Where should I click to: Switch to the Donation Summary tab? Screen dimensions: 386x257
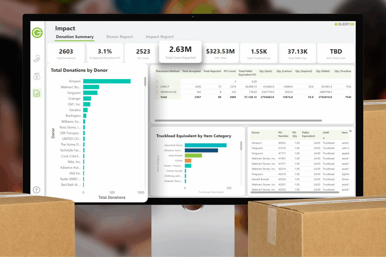click(75, 36)
